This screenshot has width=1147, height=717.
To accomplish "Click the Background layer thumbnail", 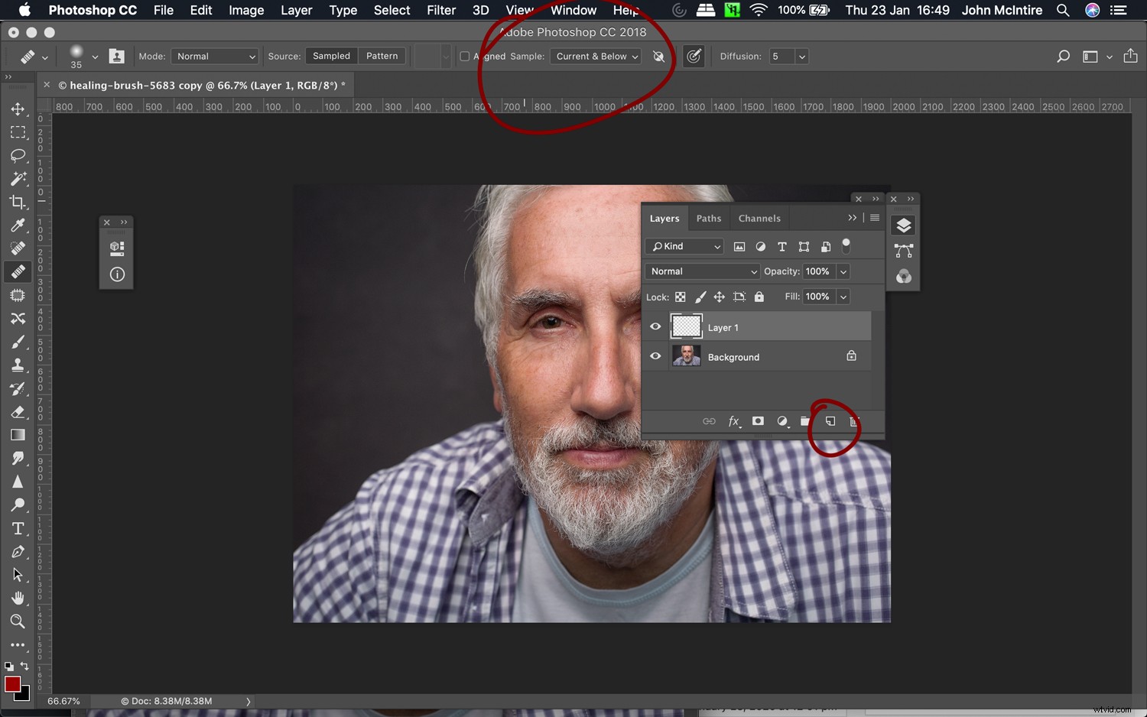I will (x=686, y=355).
